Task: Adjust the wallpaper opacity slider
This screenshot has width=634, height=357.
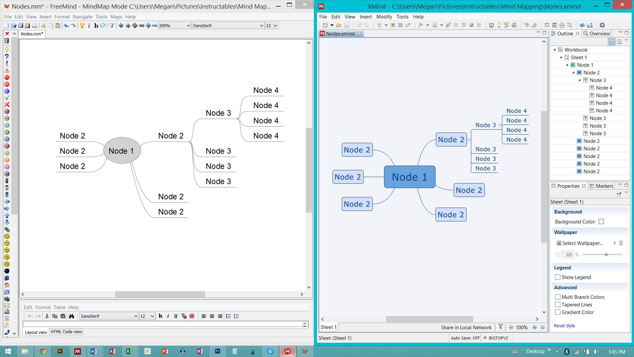Action: click(x=607, y=255)
